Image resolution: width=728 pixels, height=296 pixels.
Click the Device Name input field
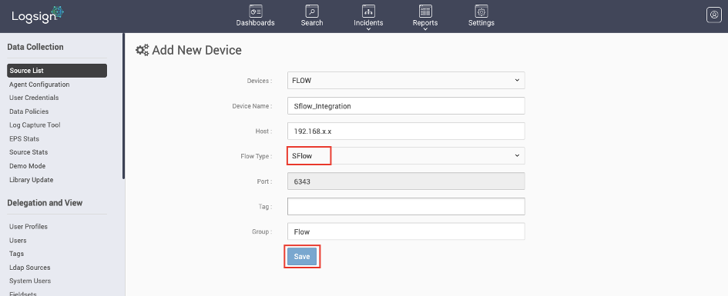pos(406,105)
